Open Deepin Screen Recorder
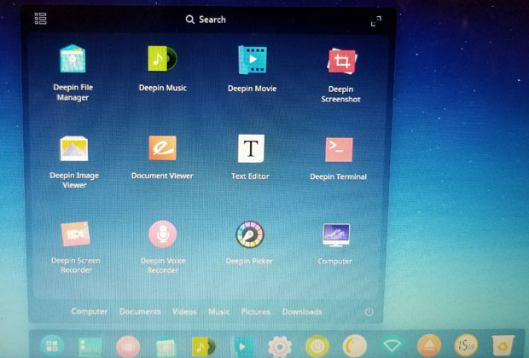Viewport: 529px width, 358px height. click(76, 234)
